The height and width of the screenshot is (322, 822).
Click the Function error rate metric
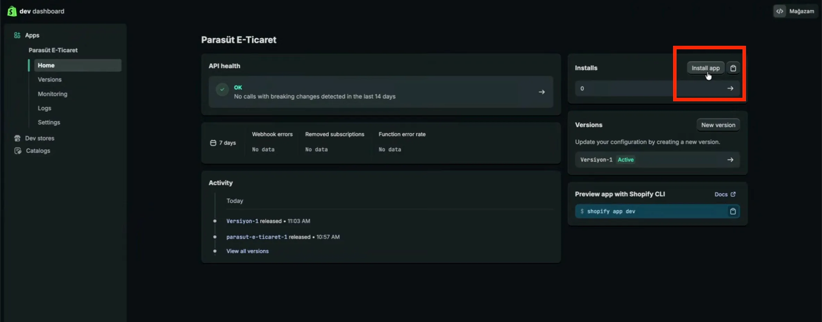coord(402,142)
